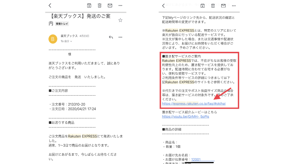Open the お届け伝票番号 12001 tracking link
The height and width of the screenshot is (164, 292).
click(196, 160)
